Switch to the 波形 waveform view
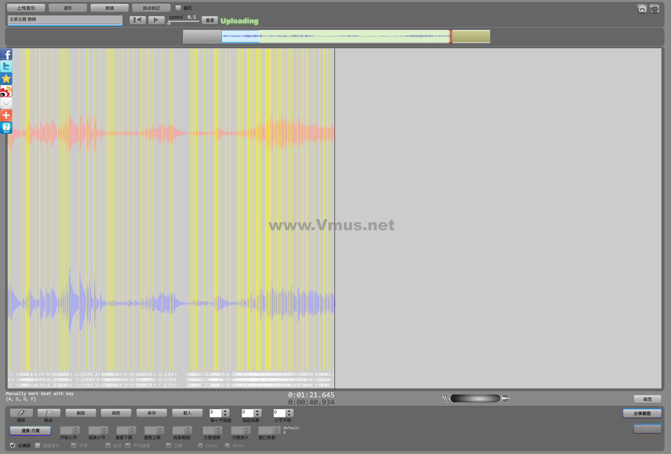 tap(68, 8)
